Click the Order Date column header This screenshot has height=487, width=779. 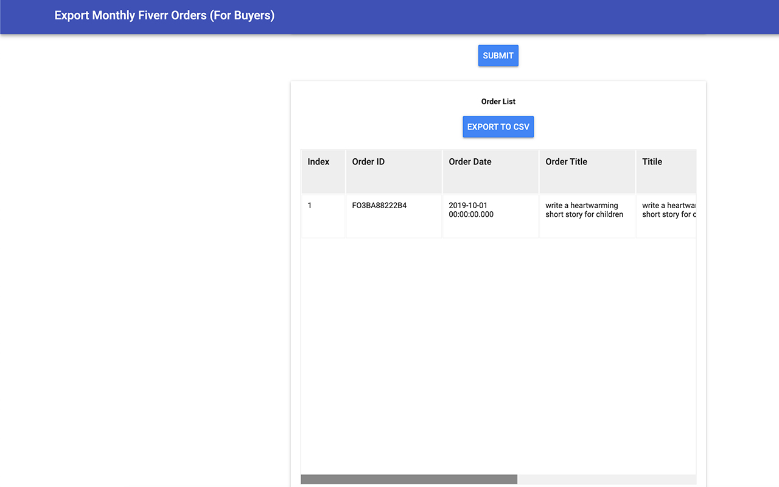[x=491, y=172]
